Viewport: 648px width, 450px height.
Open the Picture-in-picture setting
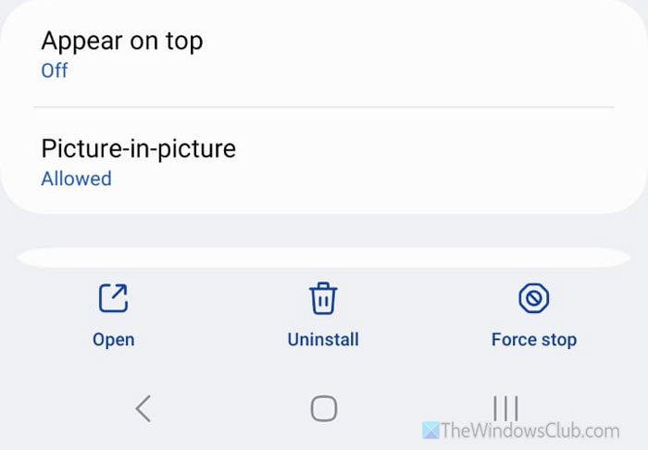pos(139,148)
